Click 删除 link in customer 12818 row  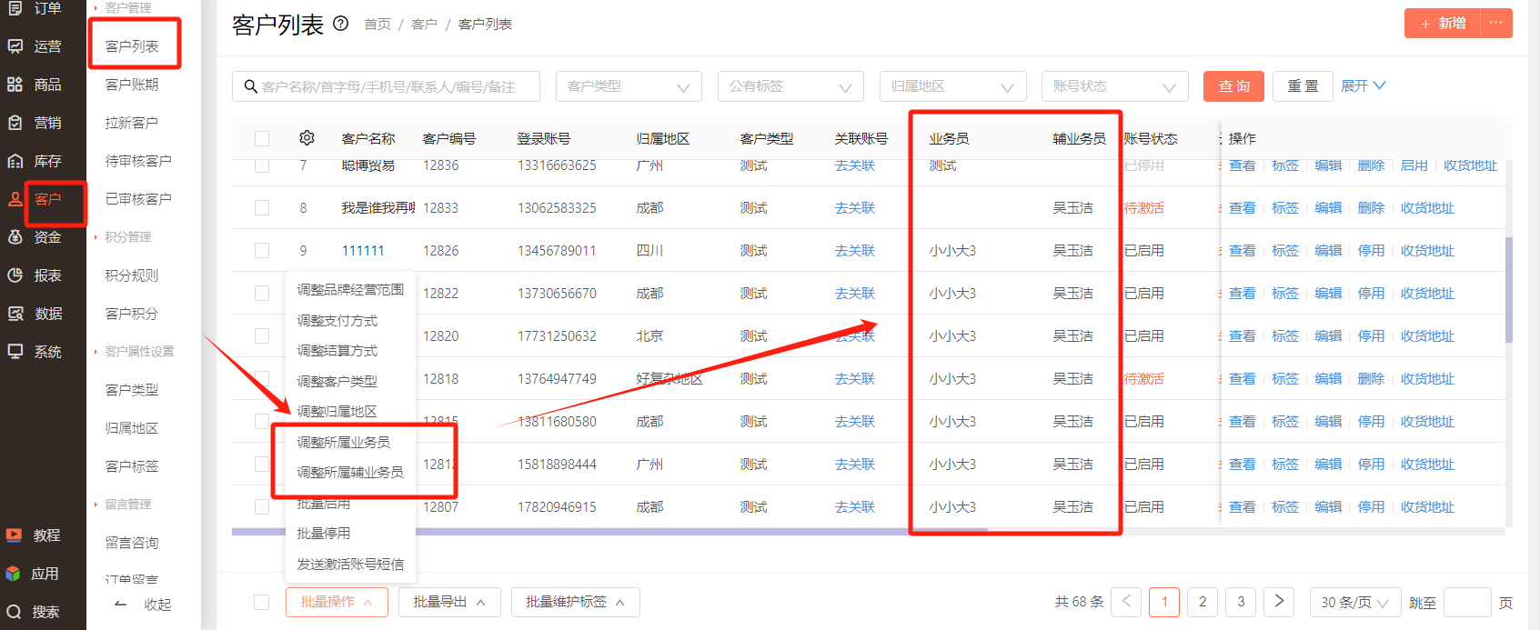pos(1371,379)
